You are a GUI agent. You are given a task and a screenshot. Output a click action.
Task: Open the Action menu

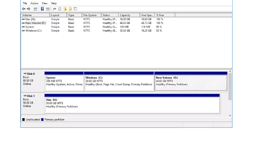(x=34, y=3)
